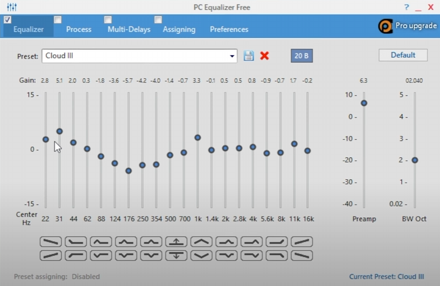Click the 11k band slider knob

tap(294, 144)
